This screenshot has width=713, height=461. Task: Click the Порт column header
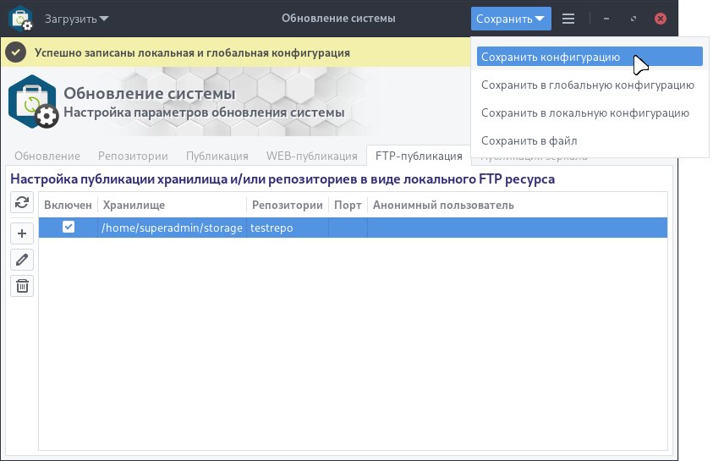[348, 205]
